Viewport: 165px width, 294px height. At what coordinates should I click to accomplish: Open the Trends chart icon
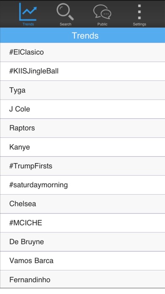[28, 12]
